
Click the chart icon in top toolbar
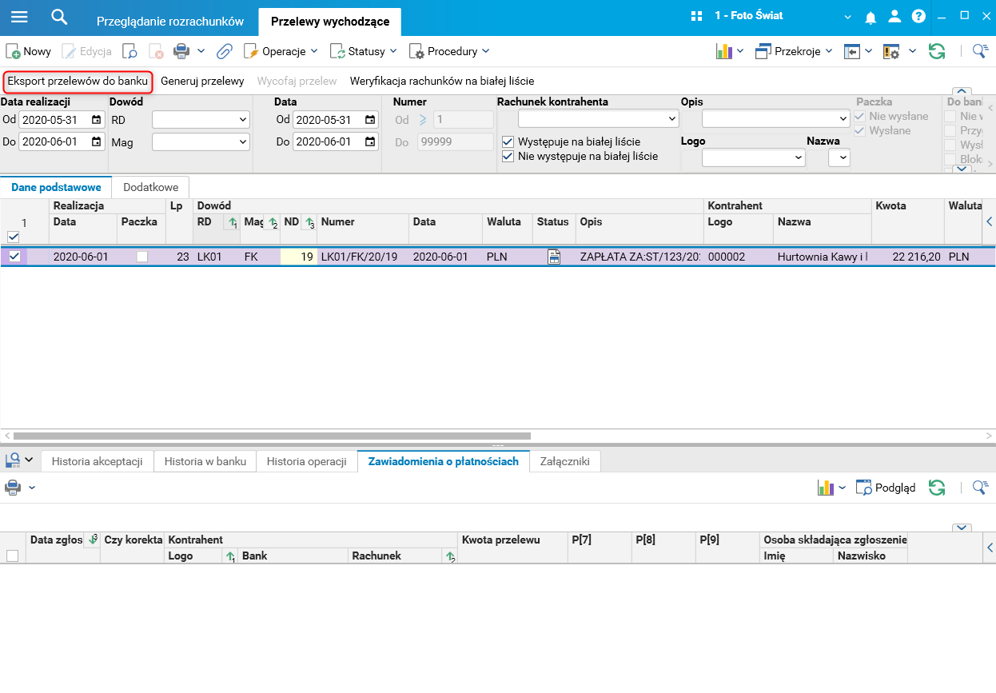click(x=724, y=51)
